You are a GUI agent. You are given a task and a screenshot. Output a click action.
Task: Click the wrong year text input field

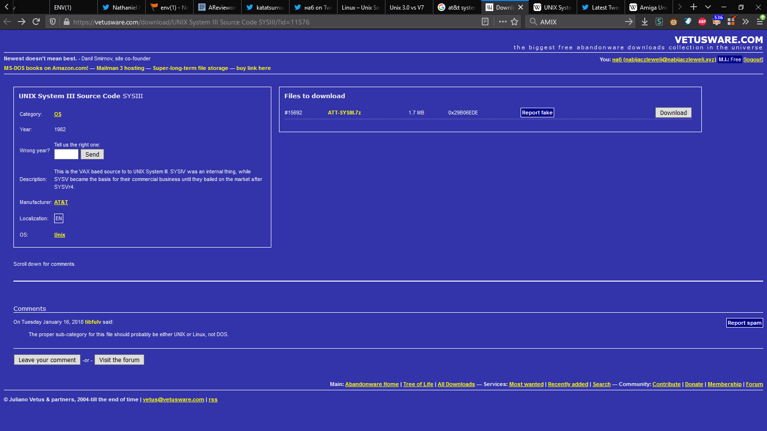66,154
